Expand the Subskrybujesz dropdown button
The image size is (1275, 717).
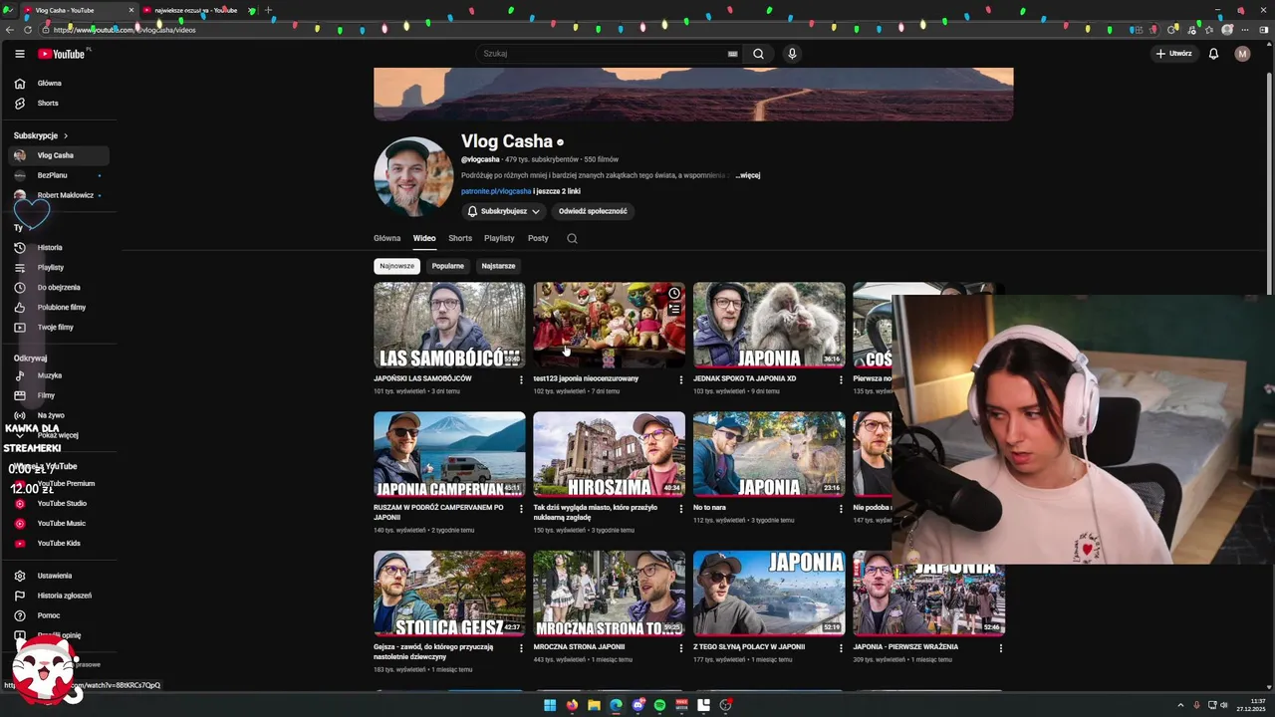point(504,211)
